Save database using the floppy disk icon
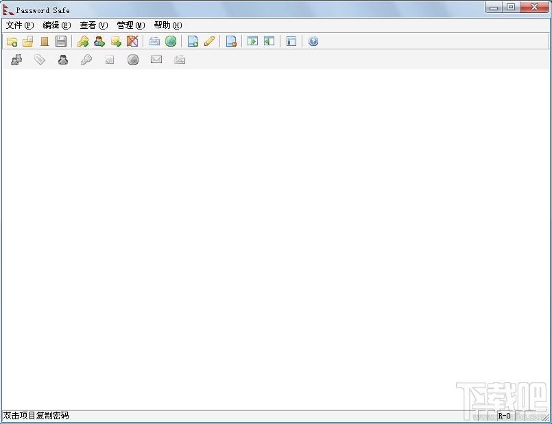This screenshot has width=552, height=424. (61, 42)
